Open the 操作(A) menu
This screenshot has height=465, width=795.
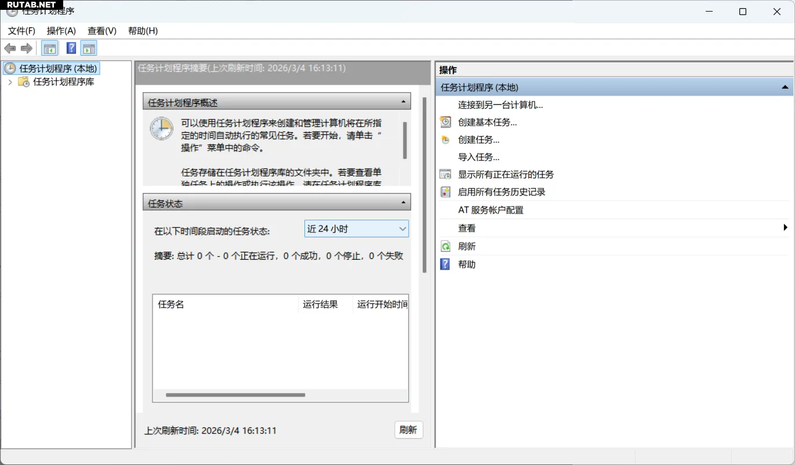[x=61, y=31]
